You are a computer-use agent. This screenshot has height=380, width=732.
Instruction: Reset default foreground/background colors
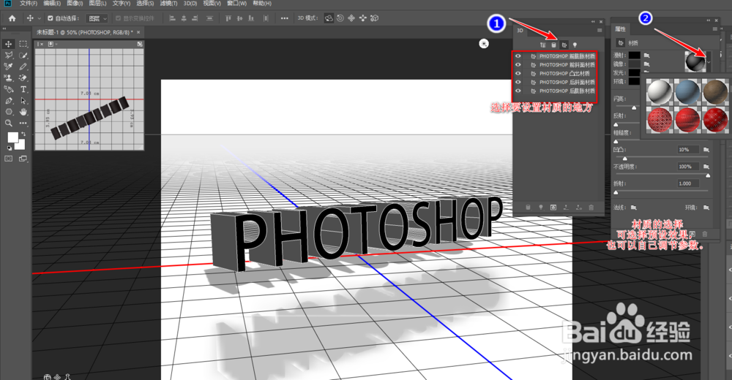coord(10,148)
